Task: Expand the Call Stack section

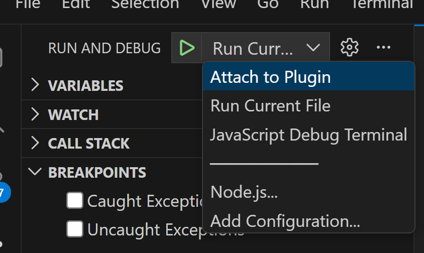Action: click(x=88, y=144)
